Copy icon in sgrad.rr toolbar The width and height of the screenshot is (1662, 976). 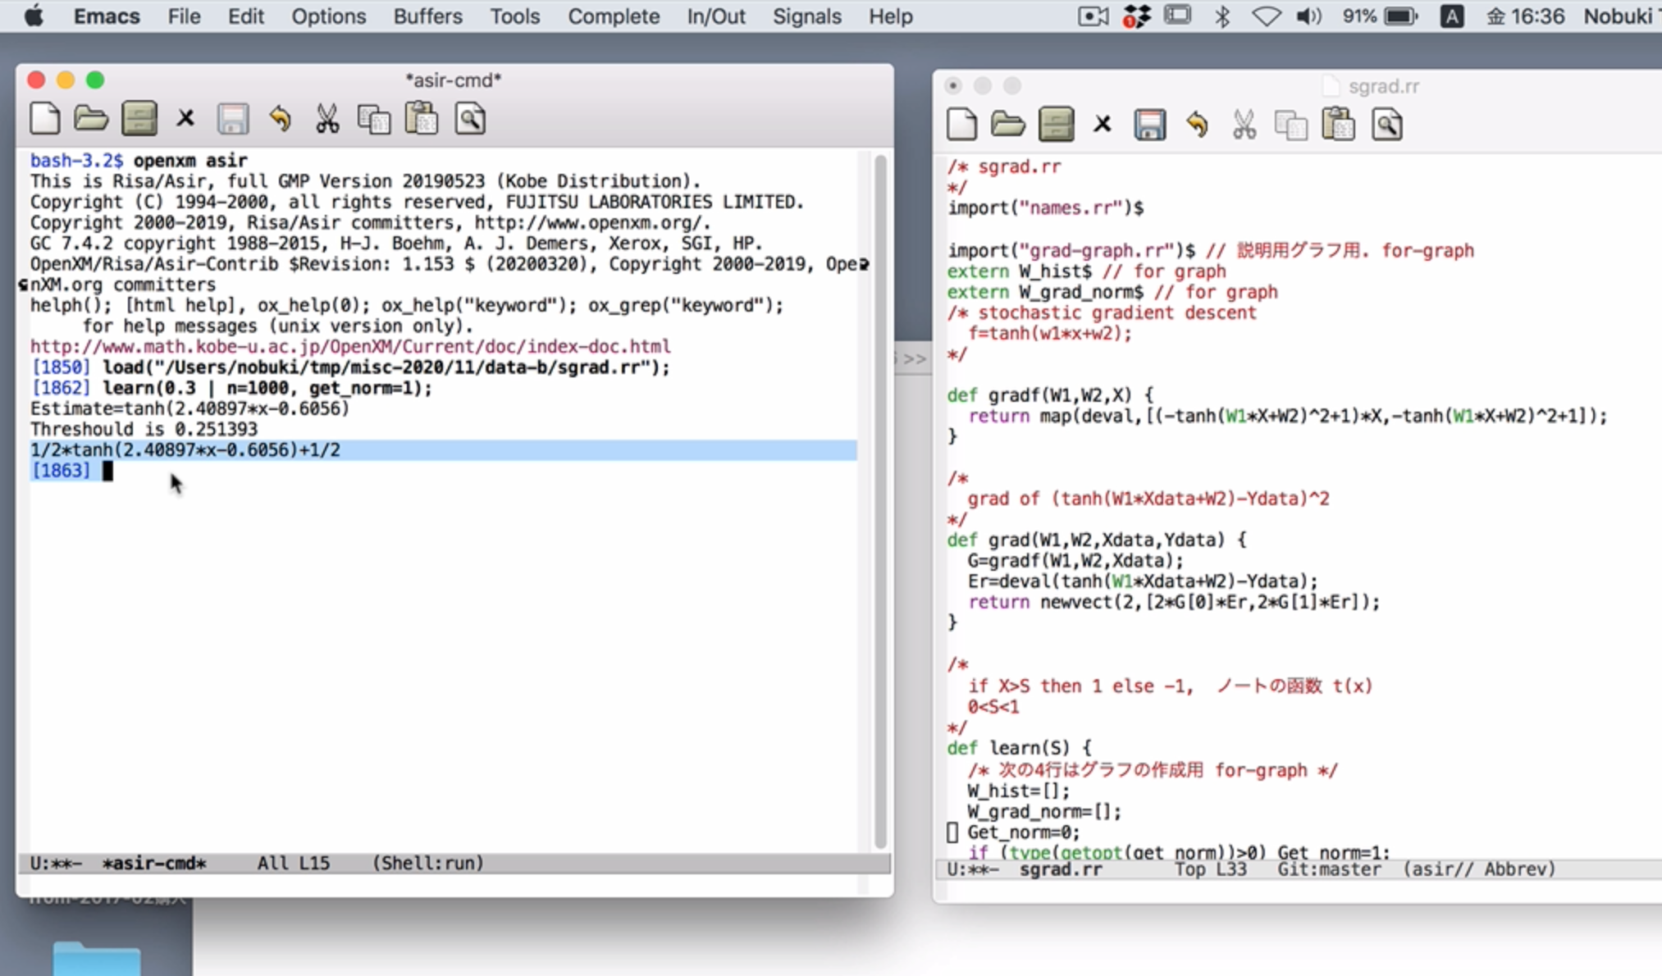click(x=1291, y=125)
